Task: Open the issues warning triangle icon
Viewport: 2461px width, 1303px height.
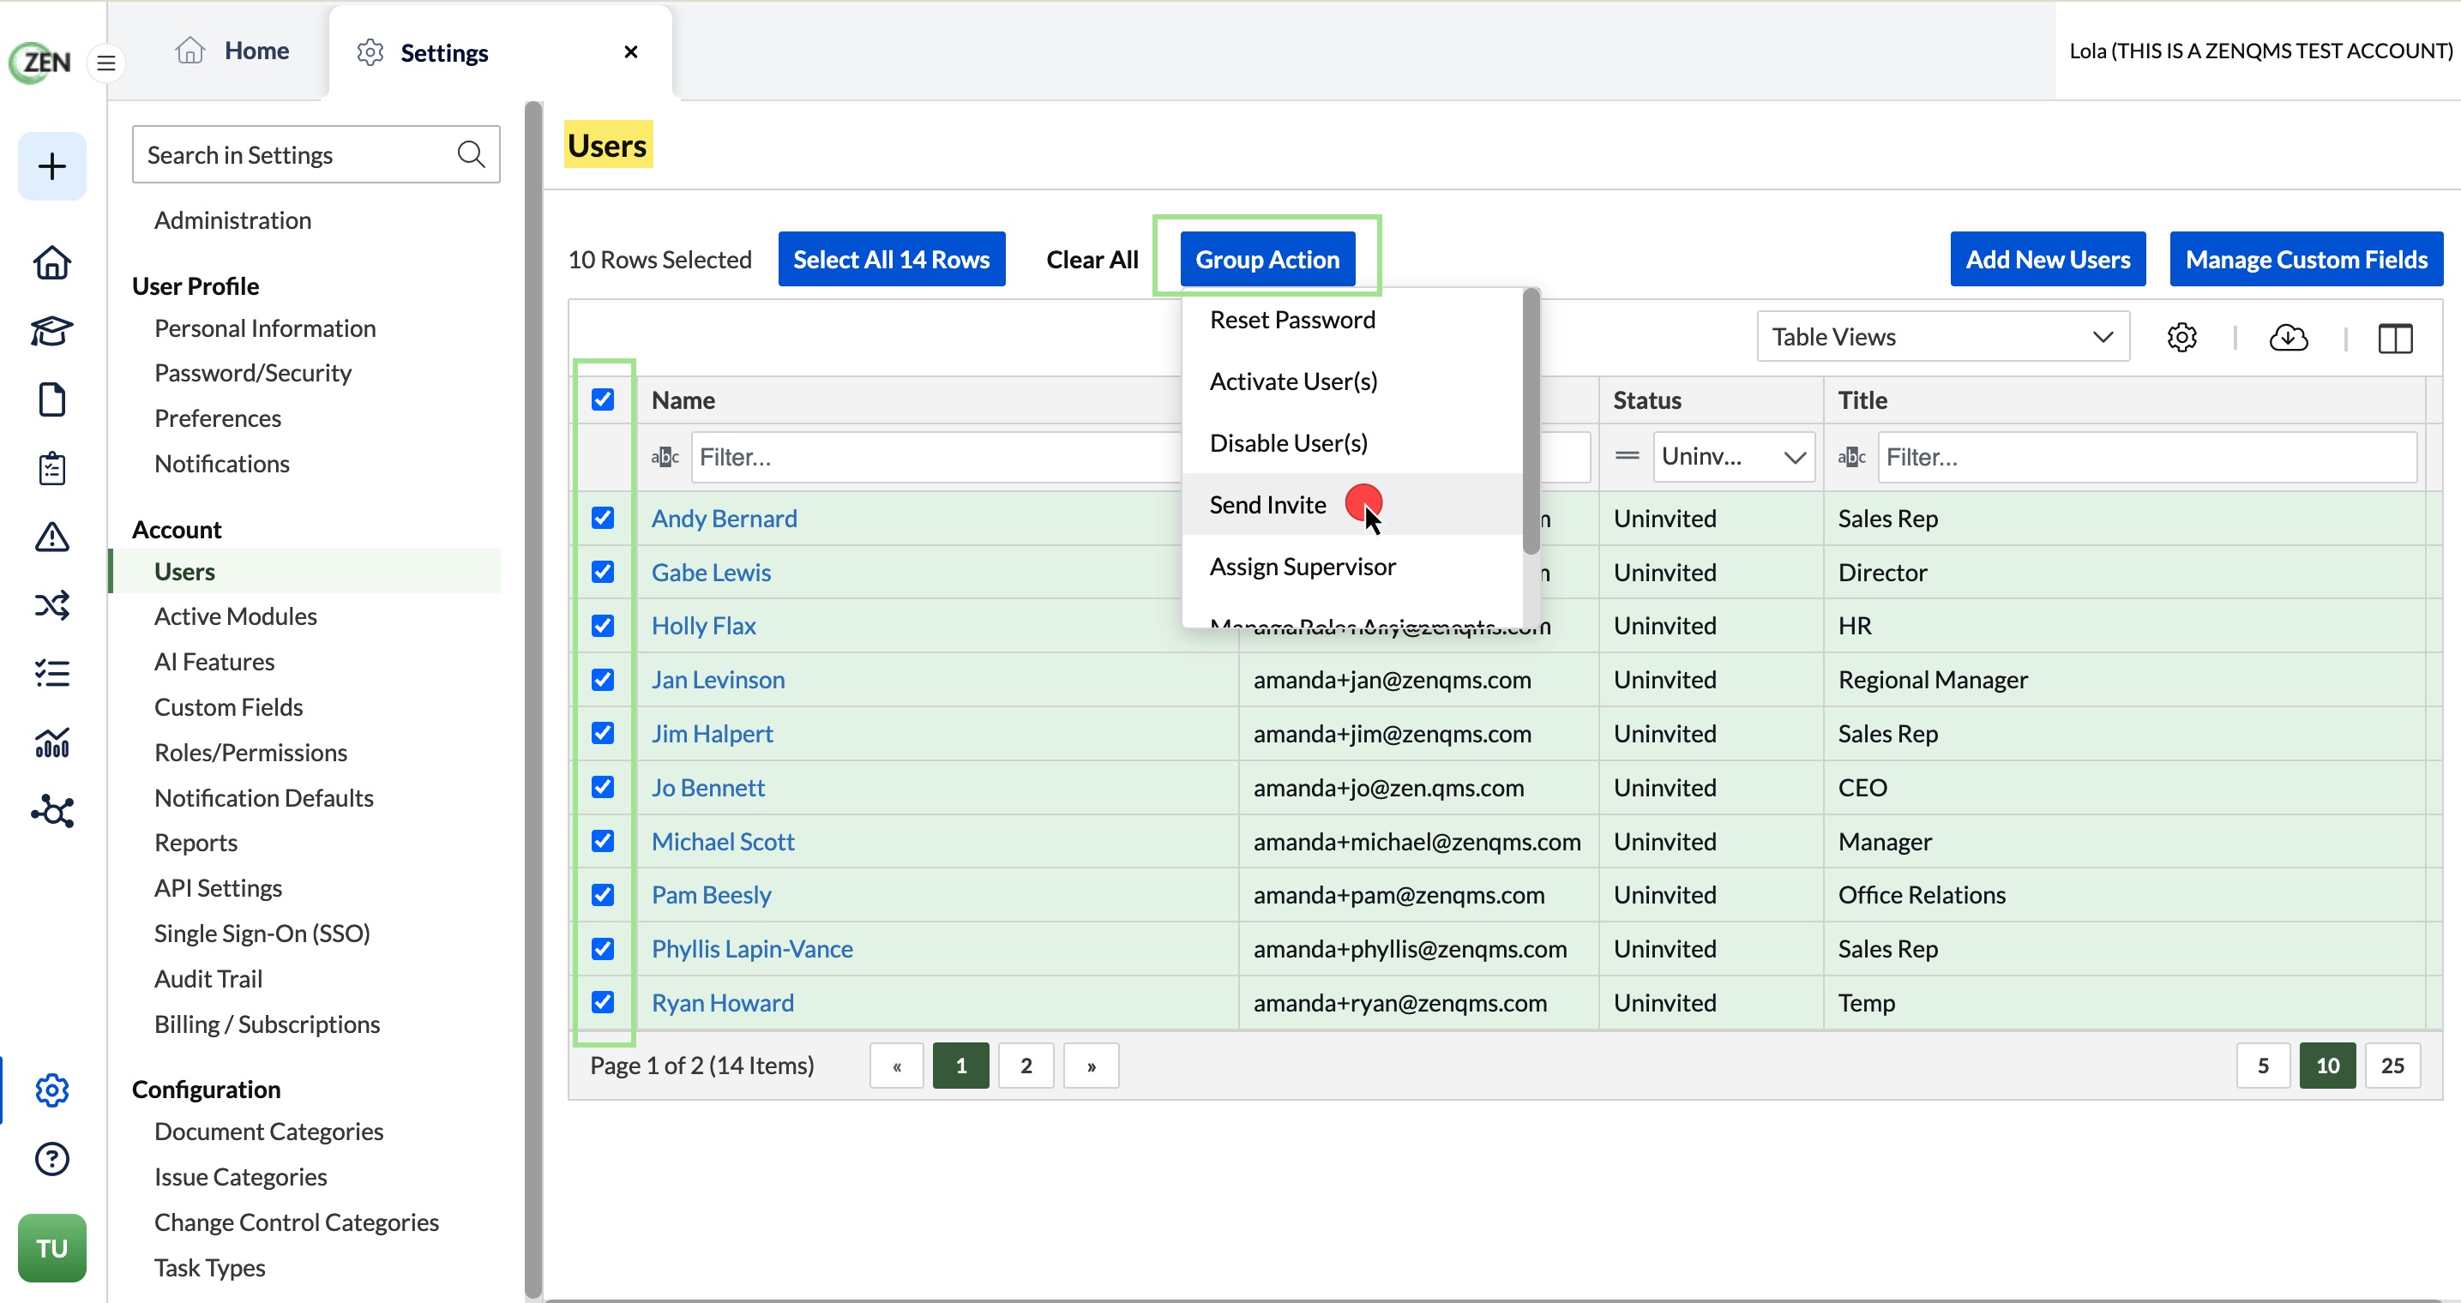Action: click(x=51, y=537)
